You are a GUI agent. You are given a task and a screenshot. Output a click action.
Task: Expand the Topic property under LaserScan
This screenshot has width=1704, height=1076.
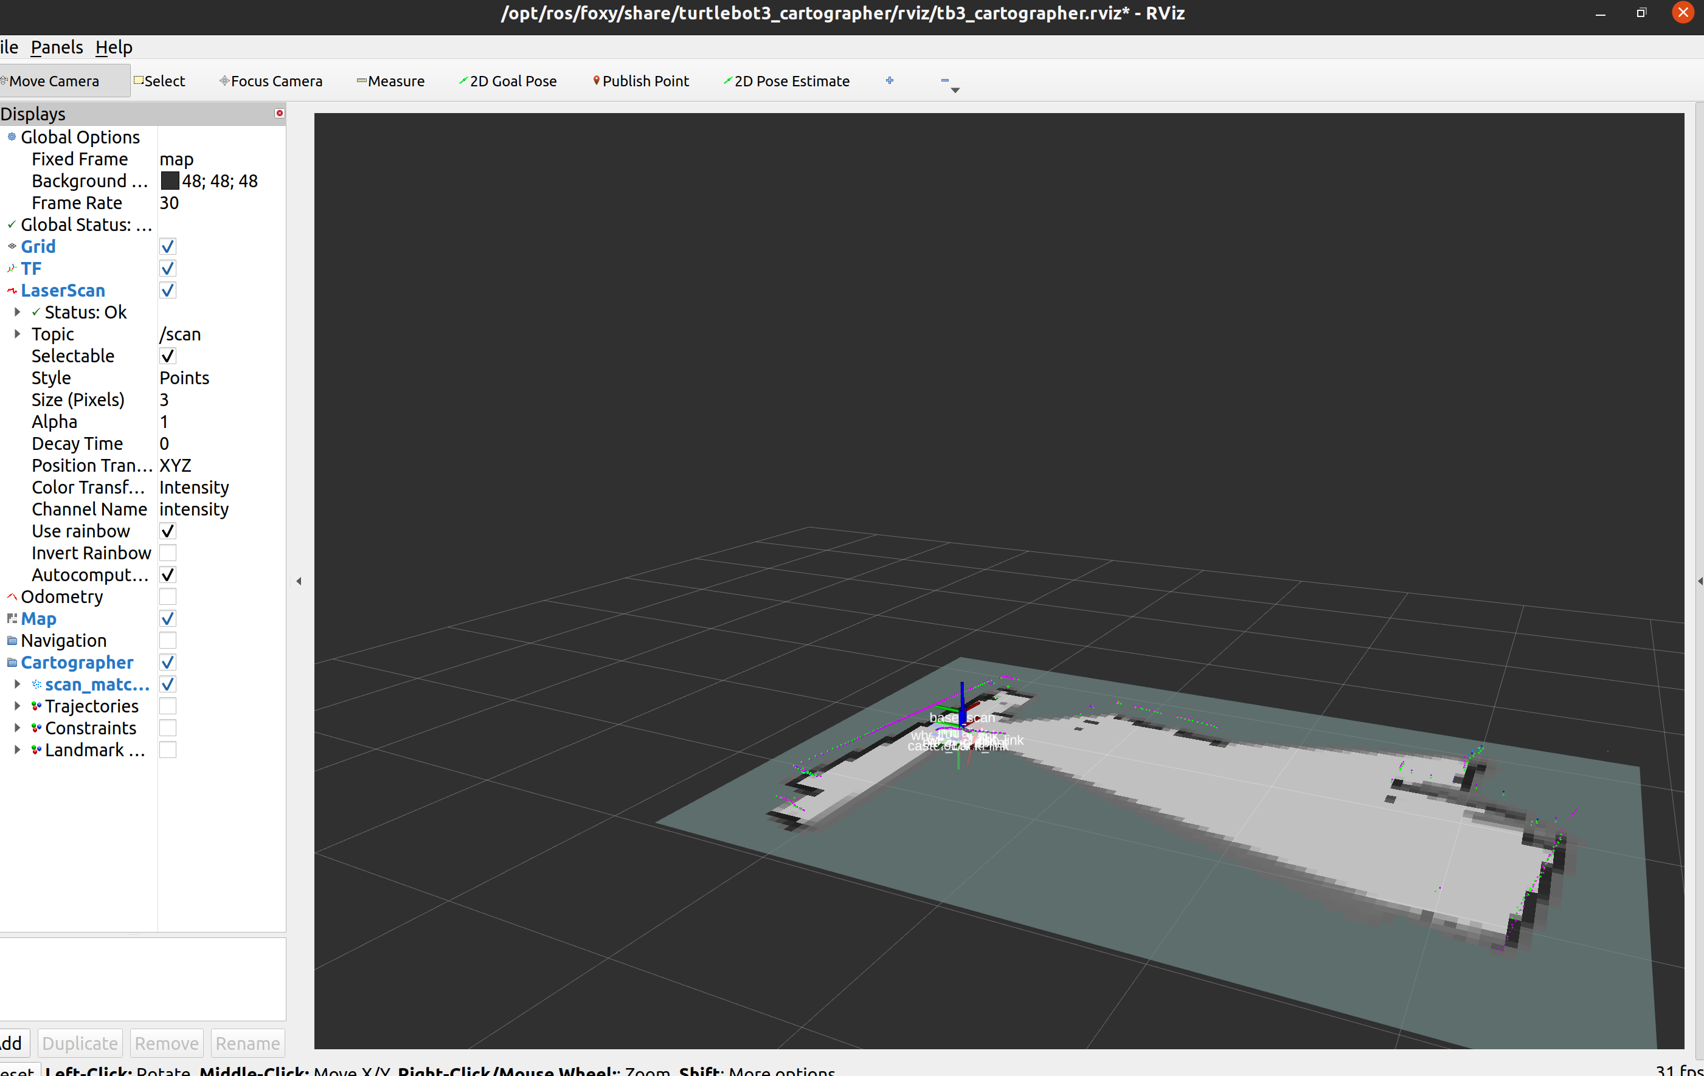pyautogui.click(x=17, y=334)
